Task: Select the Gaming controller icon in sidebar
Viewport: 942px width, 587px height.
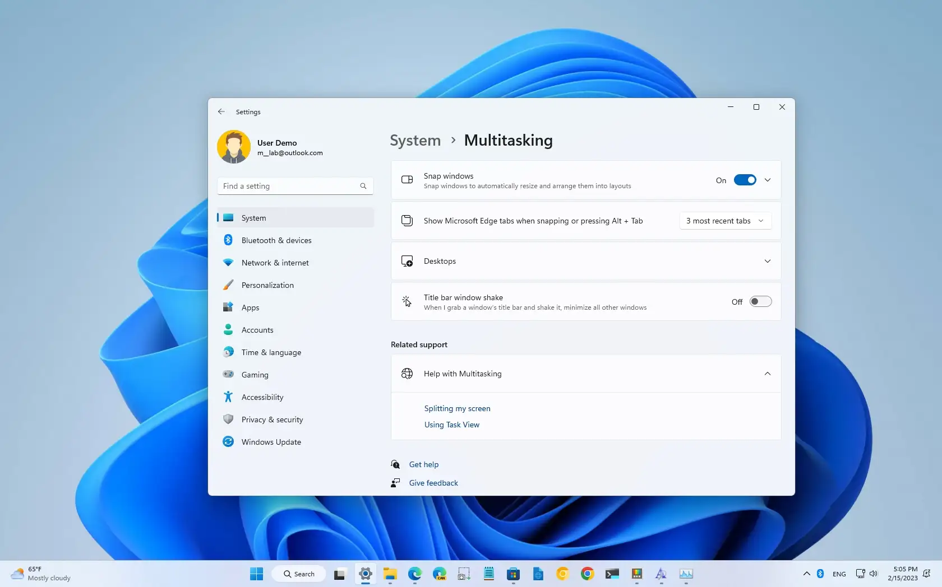Action: [x=228, y=374]
